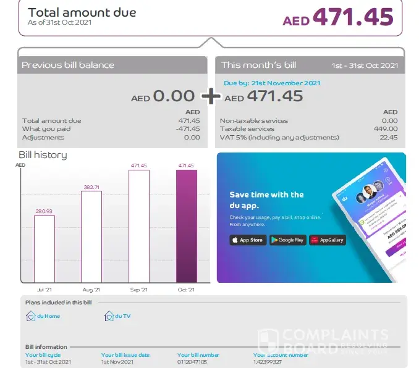419x368 pixels.
Task: Open the Google Play badge
Action: point(287,240)
